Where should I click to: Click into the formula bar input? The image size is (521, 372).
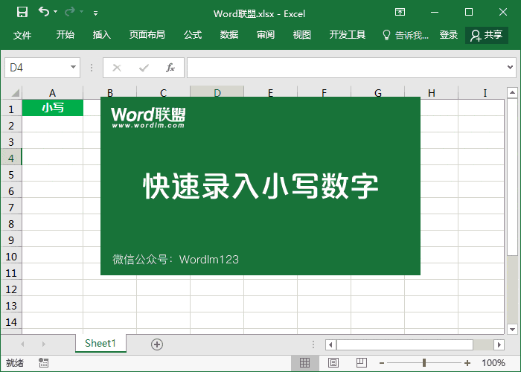tap(345, 68)
